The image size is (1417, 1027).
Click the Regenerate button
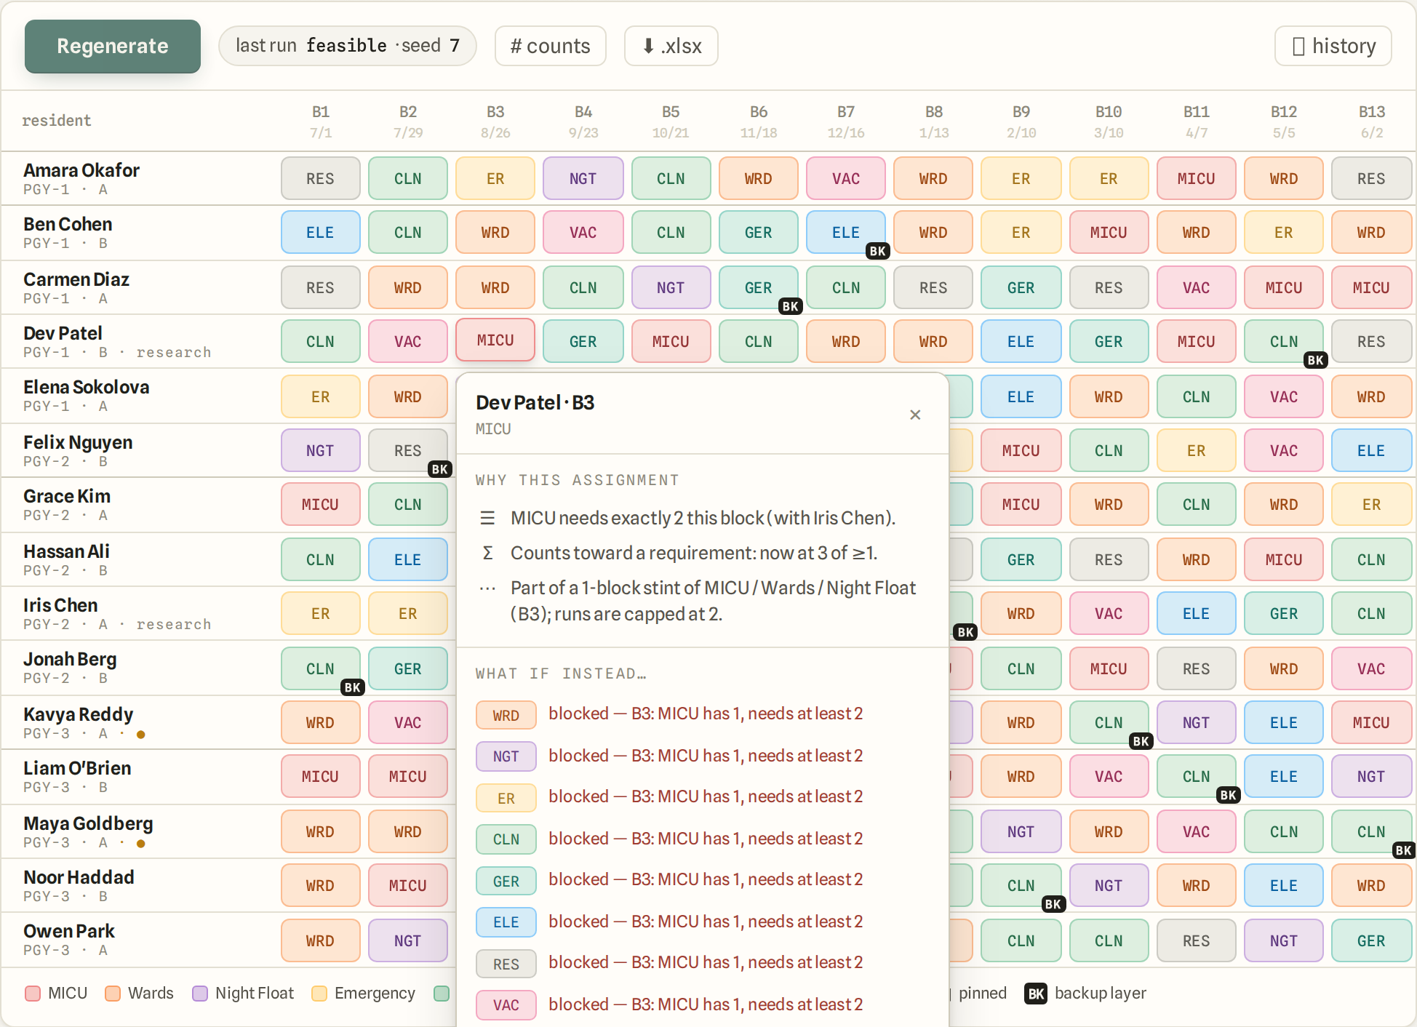pyautogui.click(x=113, y=46)
